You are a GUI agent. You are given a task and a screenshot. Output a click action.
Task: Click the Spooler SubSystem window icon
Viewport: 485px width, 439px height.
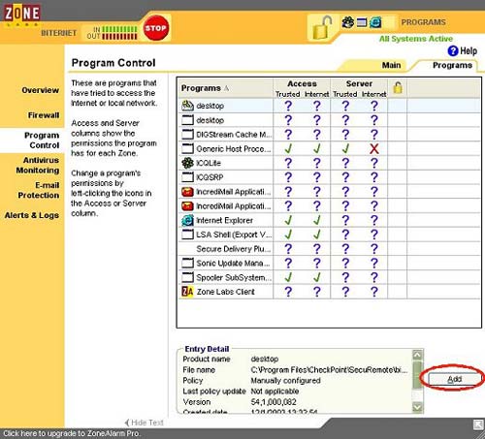[187, 277]
